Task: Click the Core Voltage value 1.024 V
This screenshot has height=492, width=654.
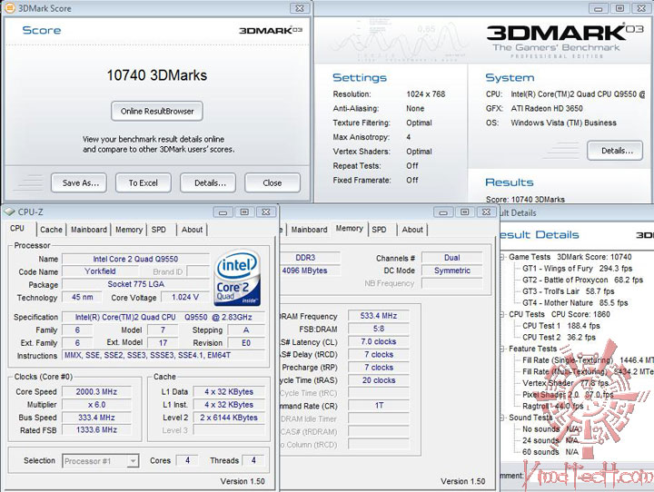Action: click(x=185, y=297)
